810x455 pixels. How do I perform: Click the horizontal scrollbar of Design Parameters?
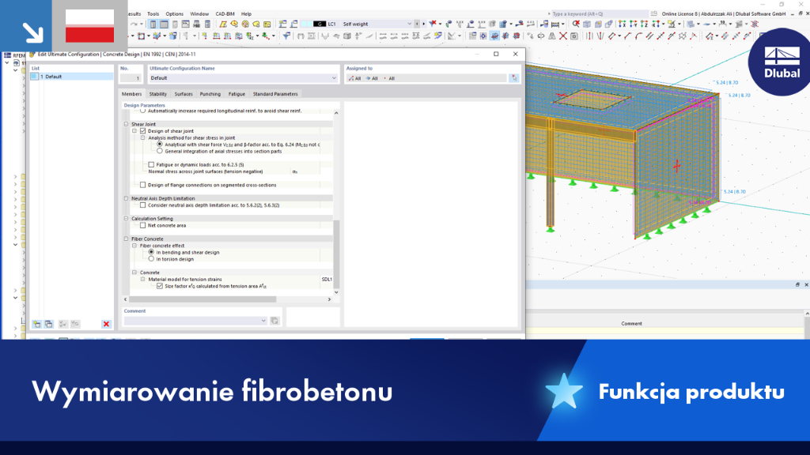(202, 299)
